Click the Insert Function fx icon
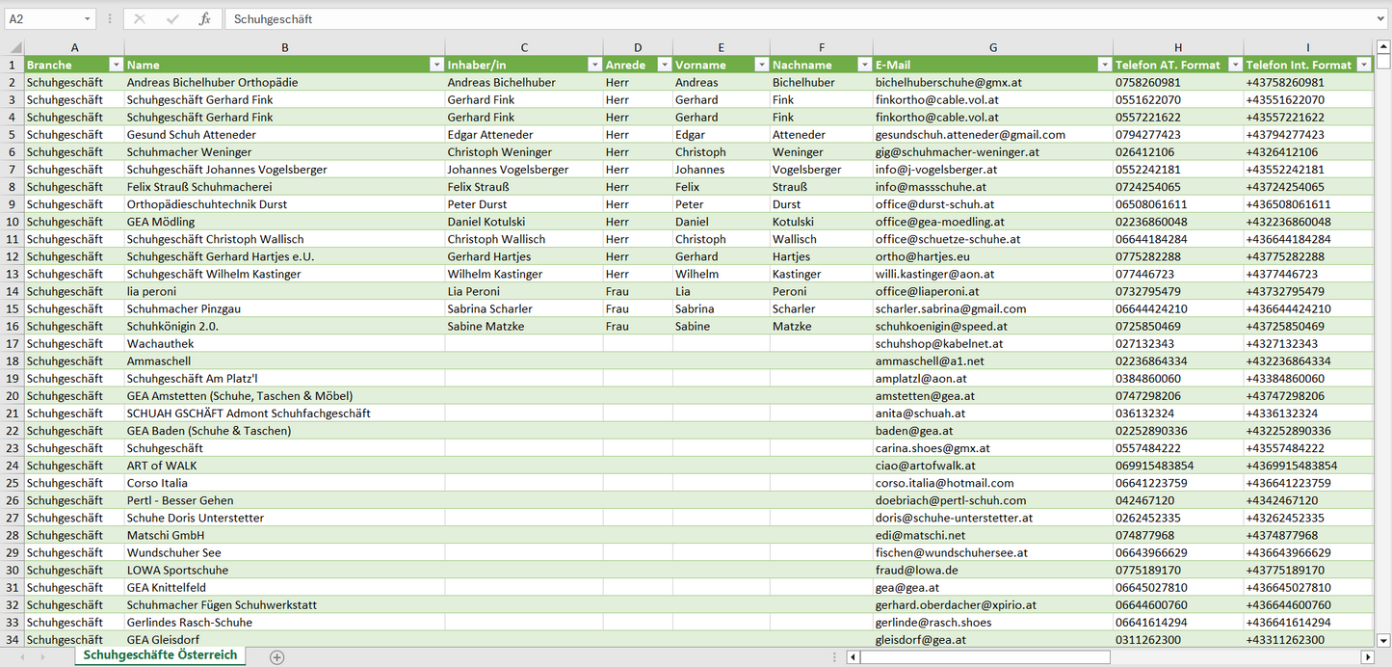Screen dimensions: 1392x667 pyautogui.click(x=204, y=19)
